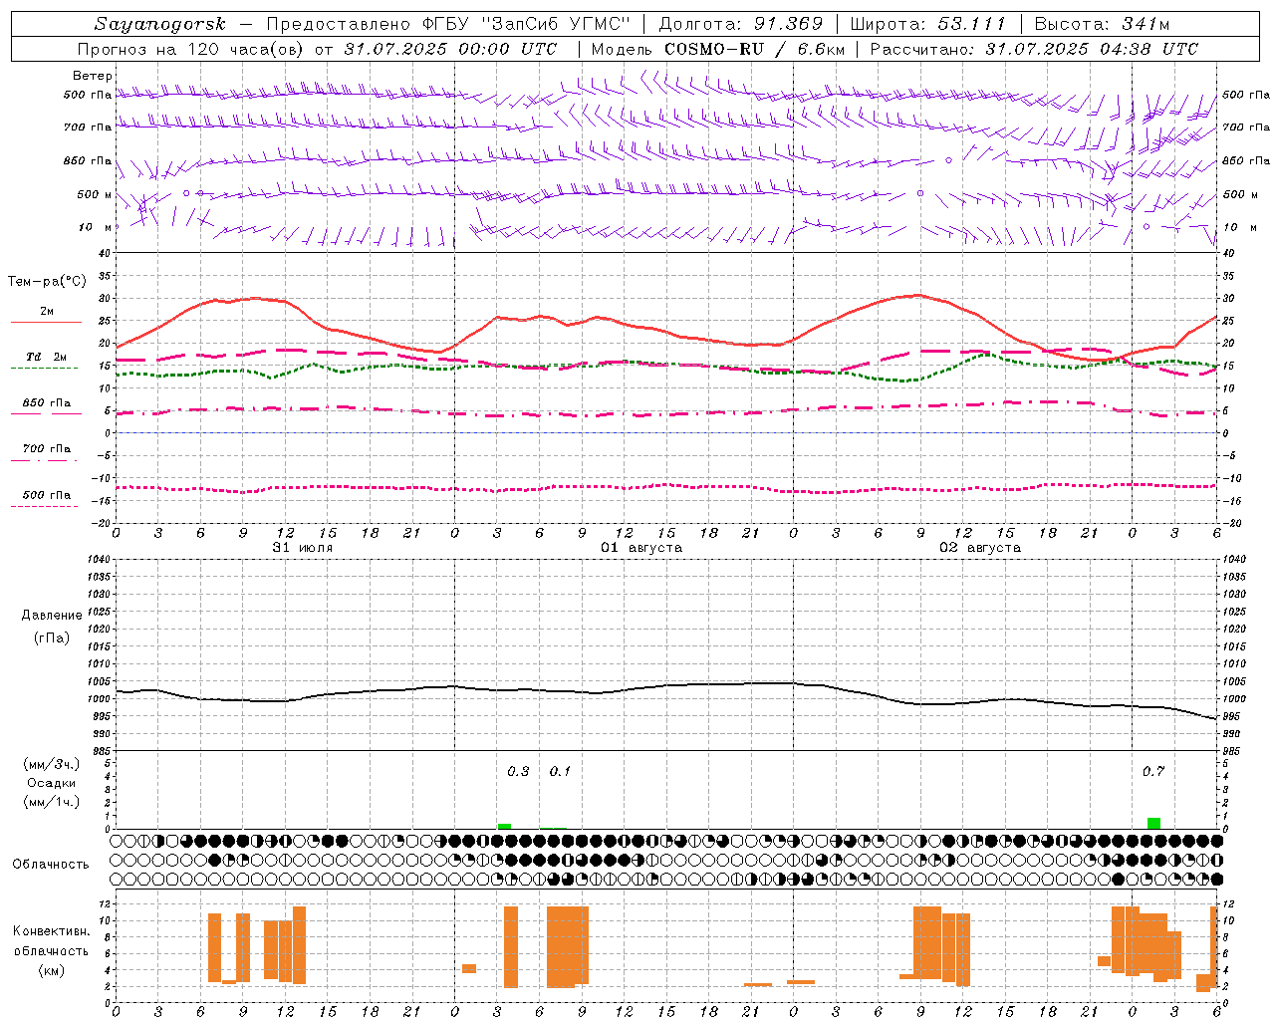Click the green precipitation bar below 0.3
Viewport: 1275px width, 1020px height.
point(504,827)
